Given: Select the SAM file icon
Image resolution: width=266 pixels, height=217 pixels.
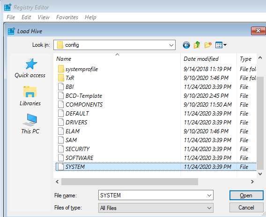Looking at the screenshot, I should (61, 140).
